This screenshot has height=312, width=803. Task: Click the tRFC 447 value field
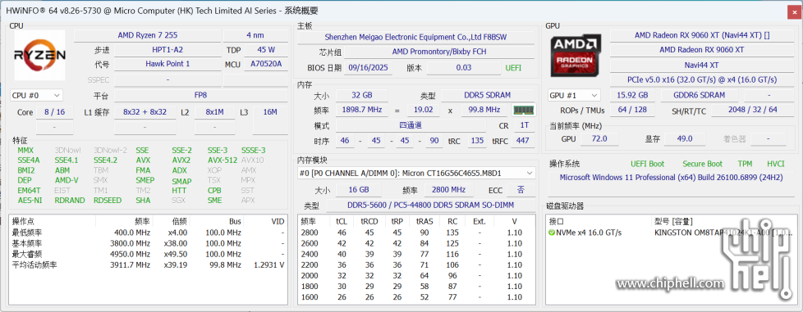click(x=523, y=140)
